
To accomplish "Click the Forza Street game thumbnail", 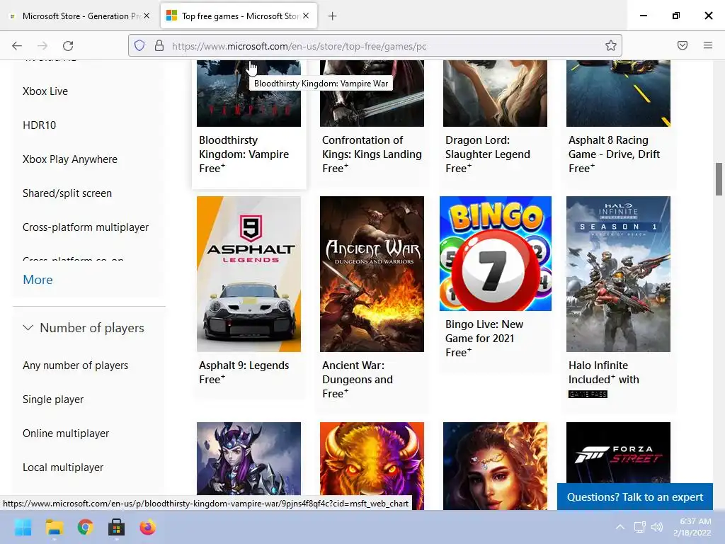I will pyautogui.click(x=618, y=453).
